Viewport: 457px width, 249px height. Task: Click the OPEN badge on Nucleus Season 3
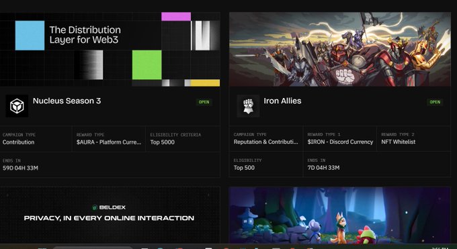point(204,102)
